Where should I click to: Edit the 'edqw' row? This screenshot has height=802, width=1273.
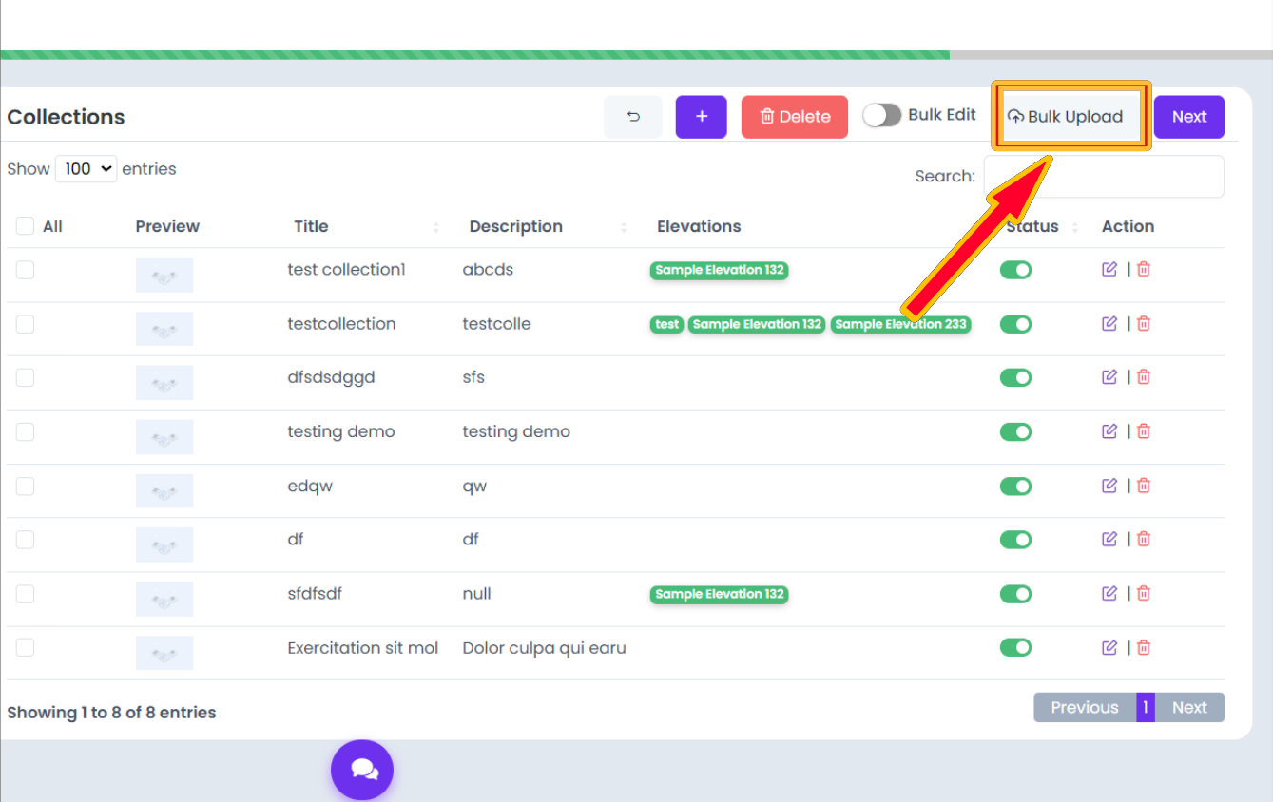[x=1109, y=486]
